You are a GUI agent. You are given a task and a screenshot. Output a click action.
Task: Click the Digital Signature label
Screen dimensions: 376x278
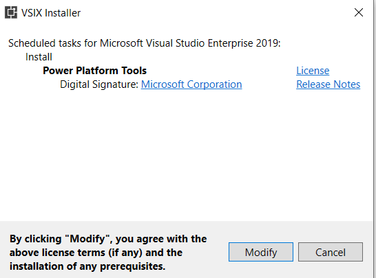(99, 84)
